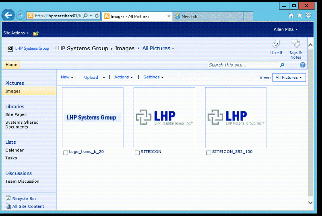The width and height of the screenshot is (322, 216).
Task: Click the site favicon in address bar
Action: [x=31, y=16]
